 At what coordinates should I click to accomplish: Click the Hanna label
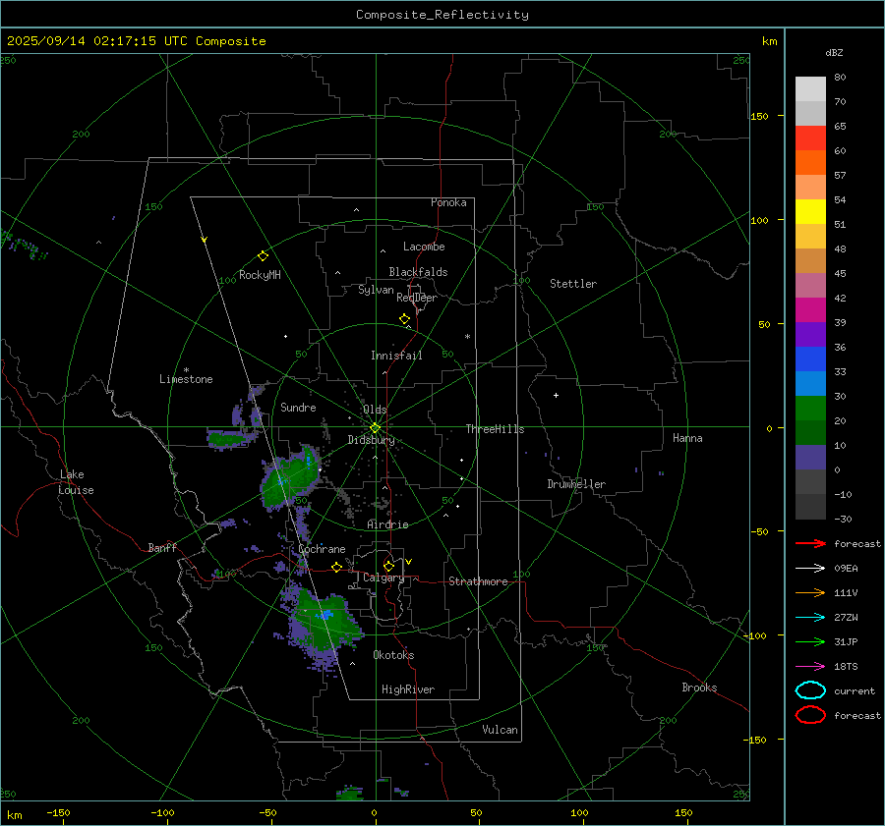[687, 438]
